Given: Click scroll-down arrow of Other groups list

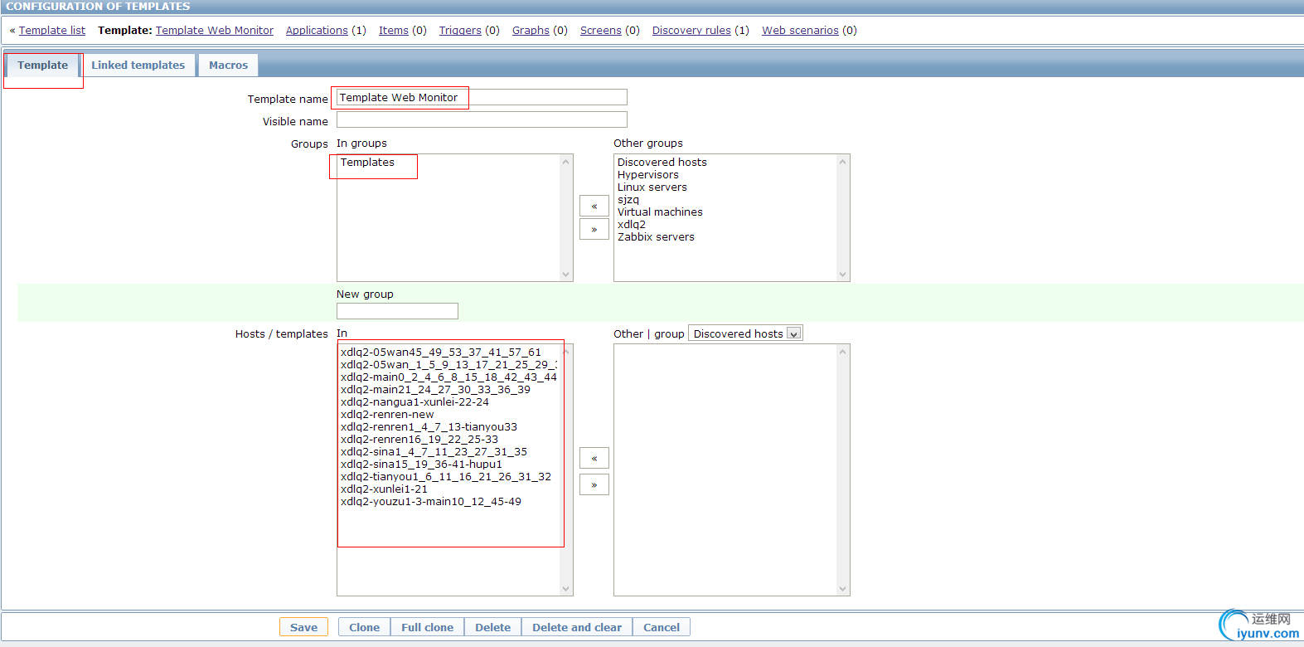Looking at the screenshot, I should coord(843,274).
